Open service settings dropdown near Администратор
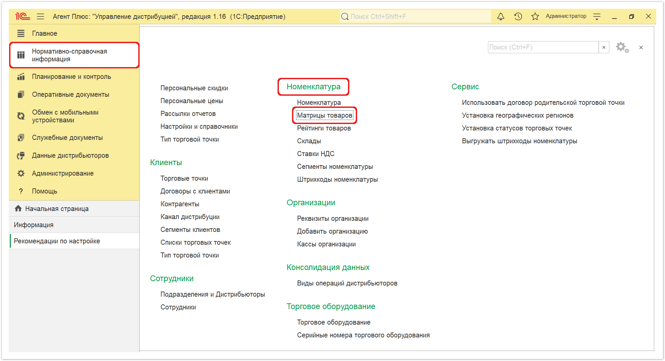This screenshot has height=361, width=665. [597, 16]
